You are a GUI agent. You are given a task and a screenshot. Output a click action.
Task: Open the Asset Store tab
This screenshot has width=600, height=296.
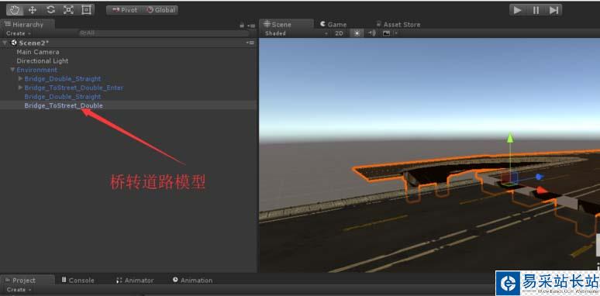pos(398,25)
